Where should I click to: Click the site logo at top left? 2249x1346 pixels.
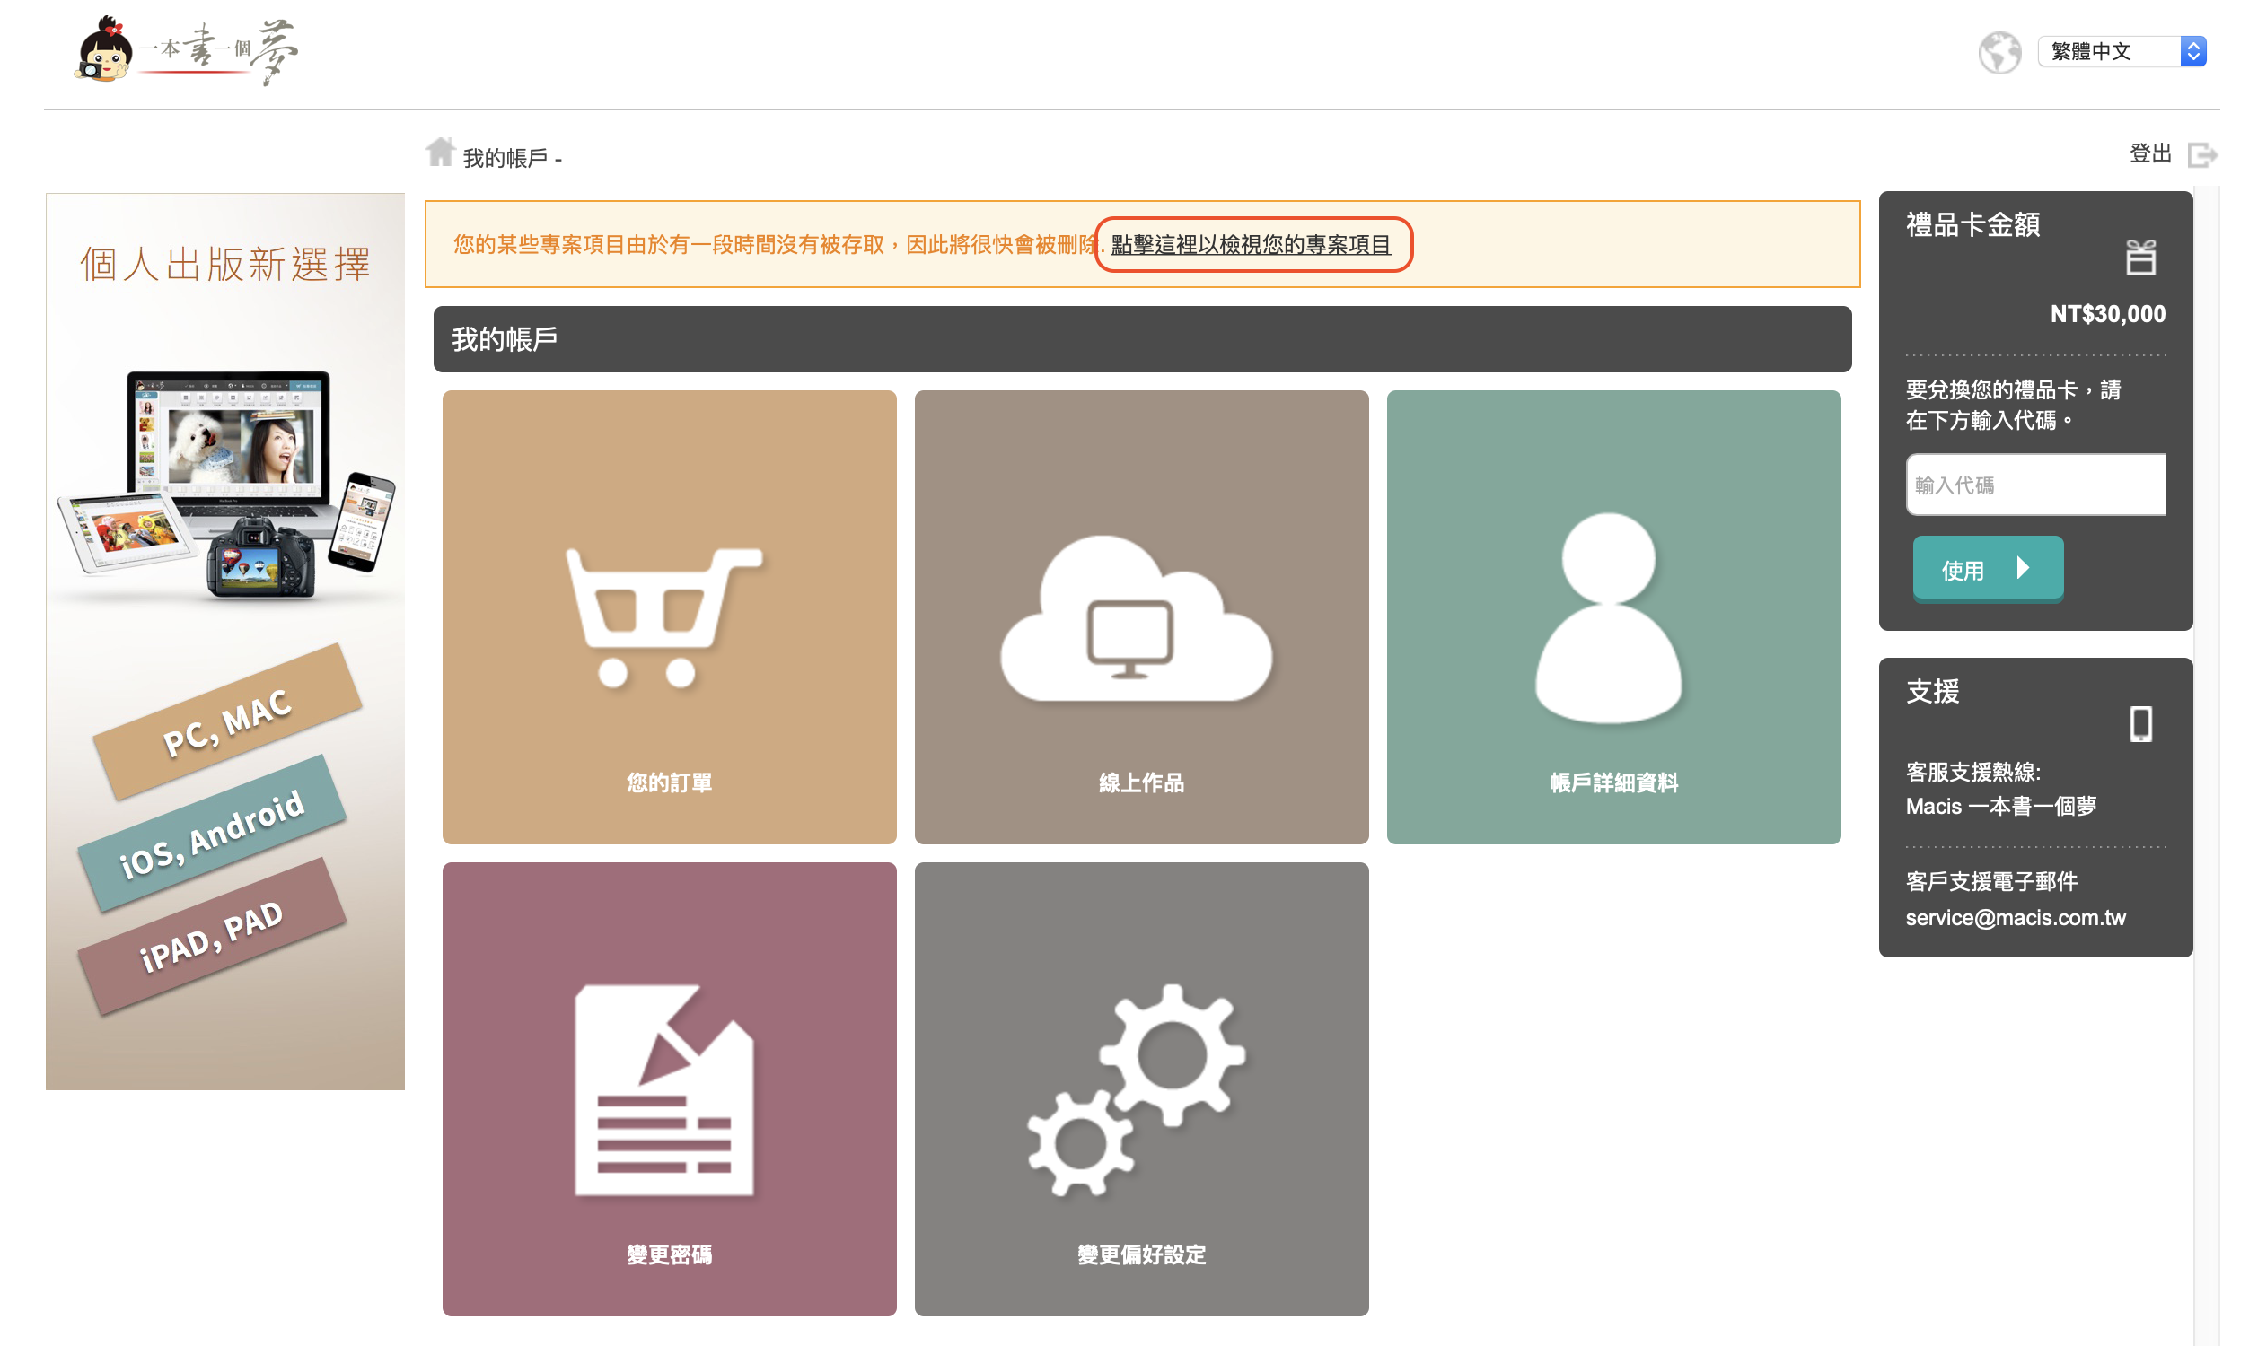point(186,52)
